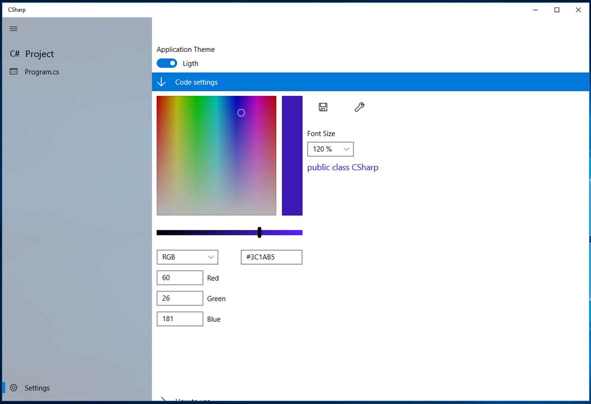This screenshot has height=404, width=591.
Task: Click the save floppy disk icon
Action: [323, 107]
